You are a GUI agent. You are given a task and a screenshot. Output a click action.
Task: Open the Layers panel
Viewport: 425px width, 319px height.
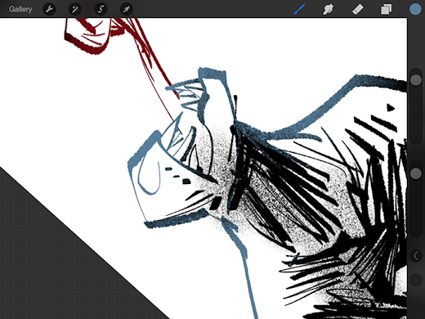tap(386, 9)
